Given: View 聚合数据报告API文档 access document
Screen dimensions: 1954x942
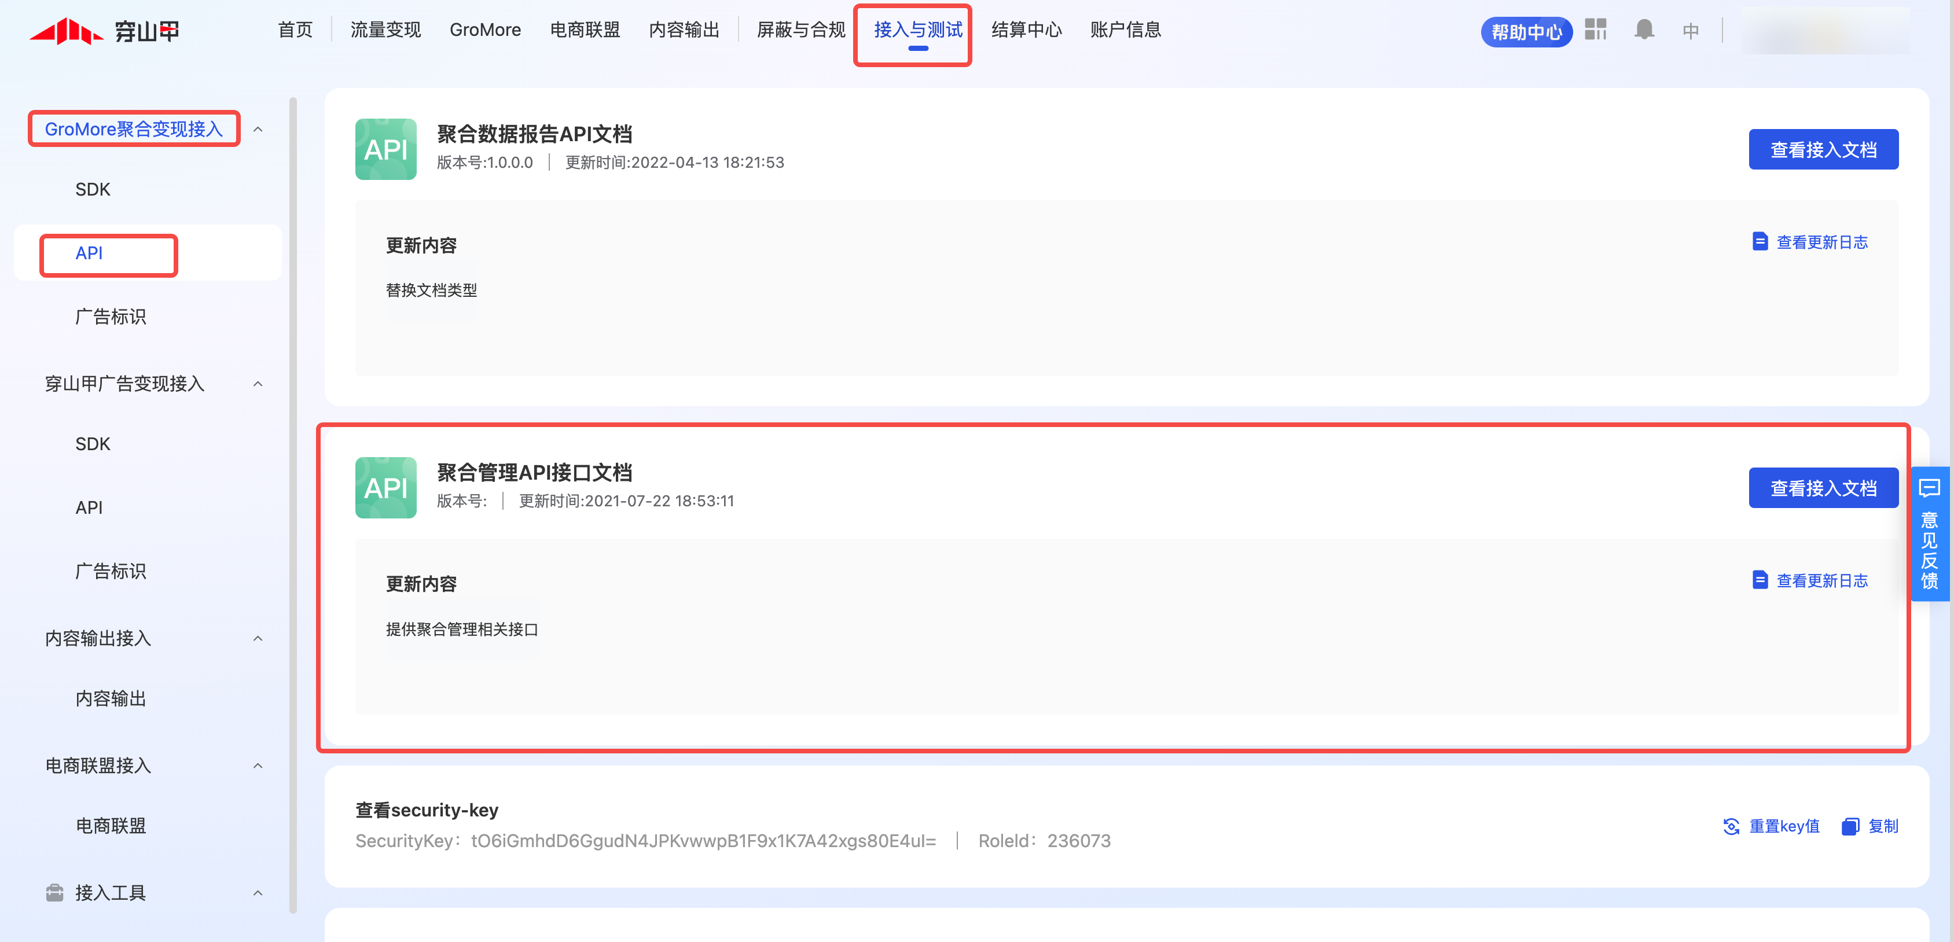Looking at the screenshot, I should [x=1824, y=149].
